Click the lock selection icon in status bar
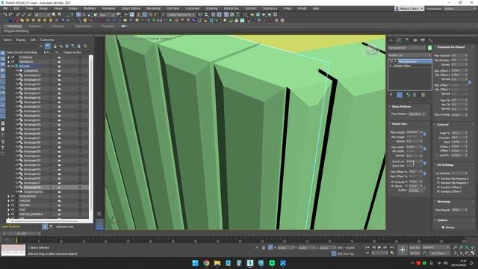This screenshot has width=478, height=269. coord(264,247)
